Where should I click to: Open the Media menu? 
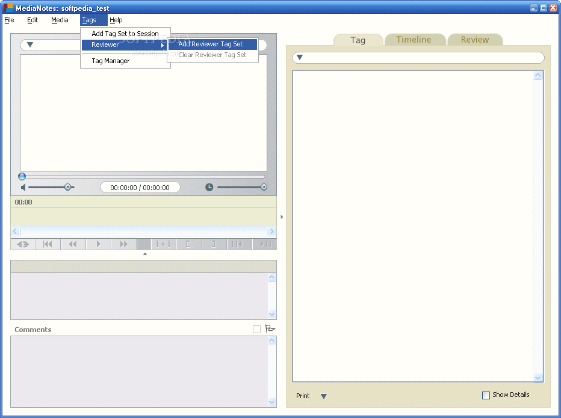pyautogui.click(x=60, y=20)
